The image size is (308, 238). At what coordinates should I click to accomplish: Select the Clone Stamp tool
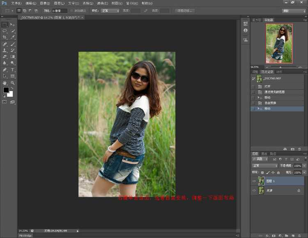[x=5, y=50]
